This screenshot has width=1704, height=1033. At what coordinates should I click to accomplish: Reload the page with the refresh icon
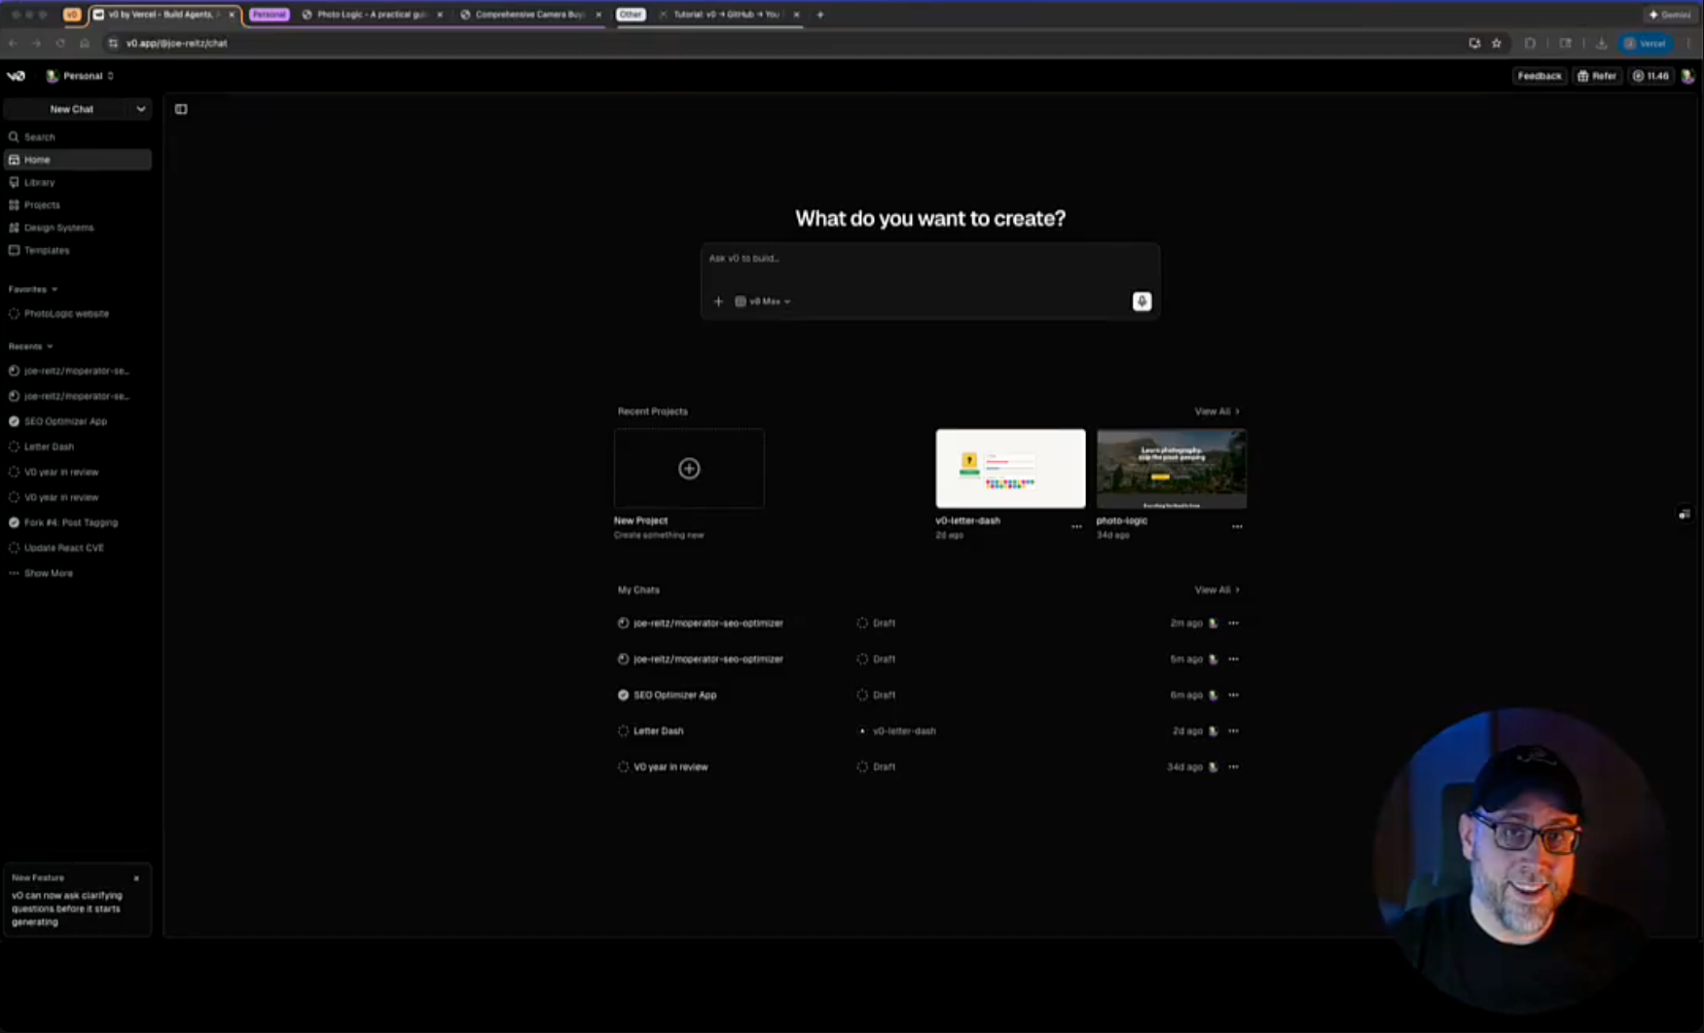point(60,44)
